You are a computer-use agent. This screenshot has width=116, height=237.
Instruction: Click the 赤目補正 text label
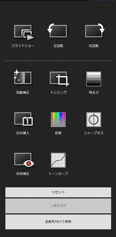pos(23,174)
